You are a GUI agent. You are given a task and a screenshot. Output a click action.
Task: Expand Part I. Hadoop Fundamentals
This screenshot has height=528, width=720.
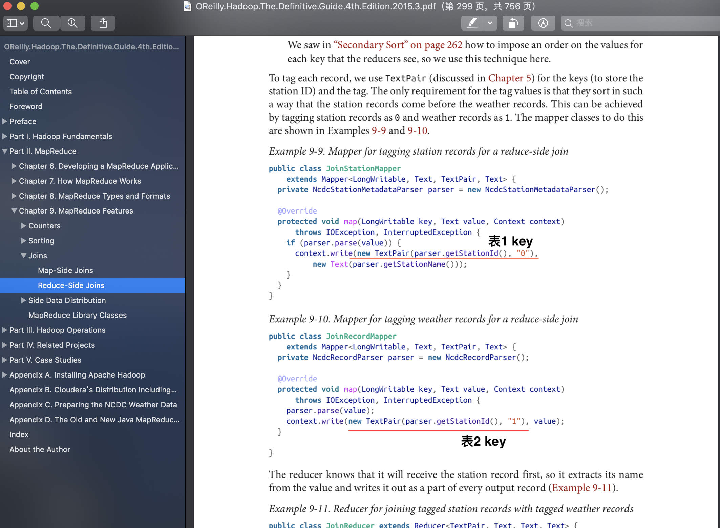(x=5, y=136)
